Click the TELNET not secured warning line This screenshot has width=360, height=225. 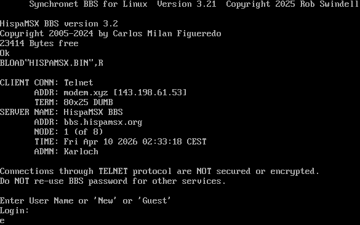pyautogui.click(x=159, y=172)
